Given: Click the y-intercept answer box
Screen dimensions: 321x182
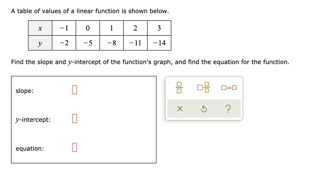Looking at the screenshot, I should [75, 119].
